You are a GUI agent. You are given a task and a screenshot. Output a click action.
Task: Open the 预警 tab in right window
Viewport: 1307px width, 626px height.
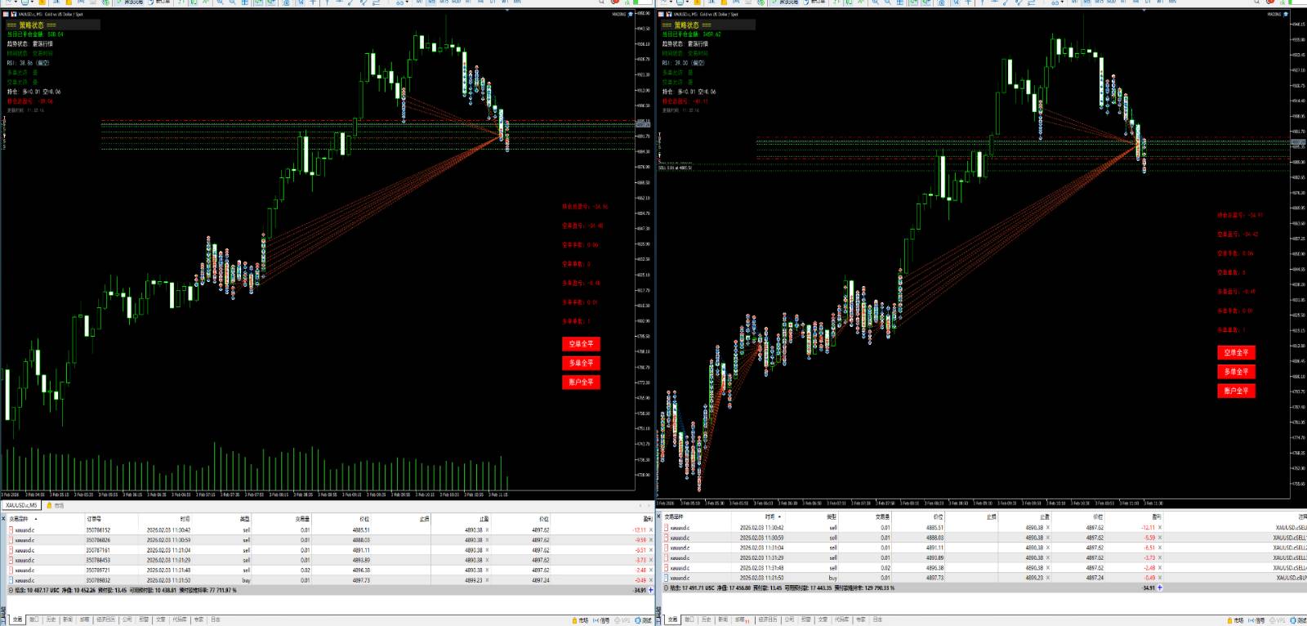coord(806,619)
